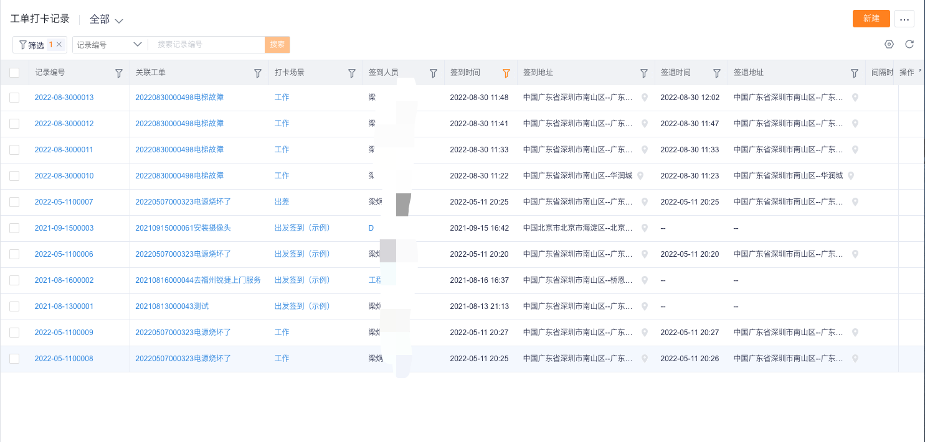Click filter icon in 签到时间 column header

click(506, 73)
